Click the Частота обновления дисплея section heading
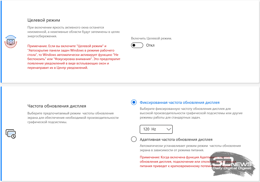This screenshot has width=260, height=182. 57,106
